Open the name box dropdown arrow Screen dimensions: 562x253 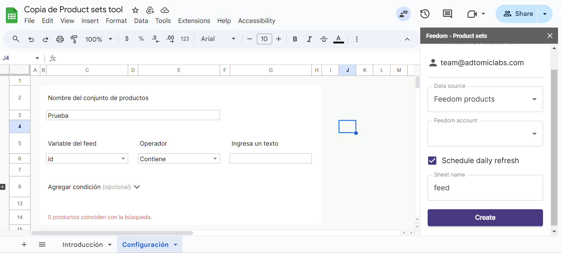tap(37, 58)
